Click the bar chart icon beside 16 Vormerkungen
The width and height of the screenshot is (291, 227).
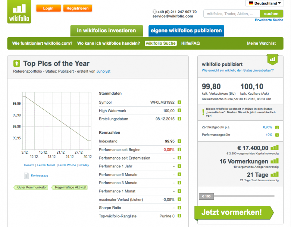pos(275,161)
